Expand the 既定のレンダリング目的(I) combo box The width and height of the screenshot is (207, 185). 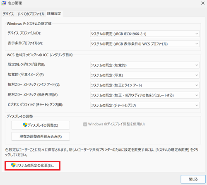coord(145,65)
